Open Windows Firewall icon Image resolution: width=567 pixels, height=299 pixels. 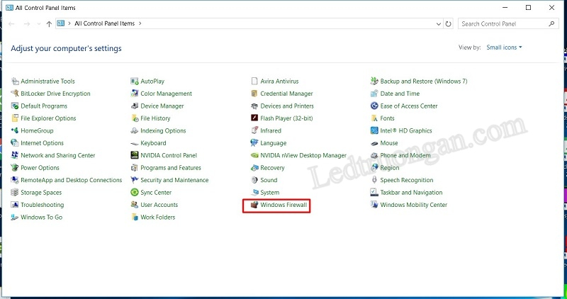[255, 205]
